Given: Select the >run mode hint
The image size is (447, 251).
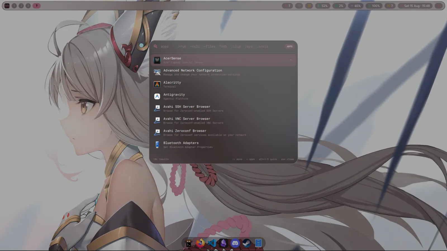Looking at the screenshot, I should (x=182, y=46).
